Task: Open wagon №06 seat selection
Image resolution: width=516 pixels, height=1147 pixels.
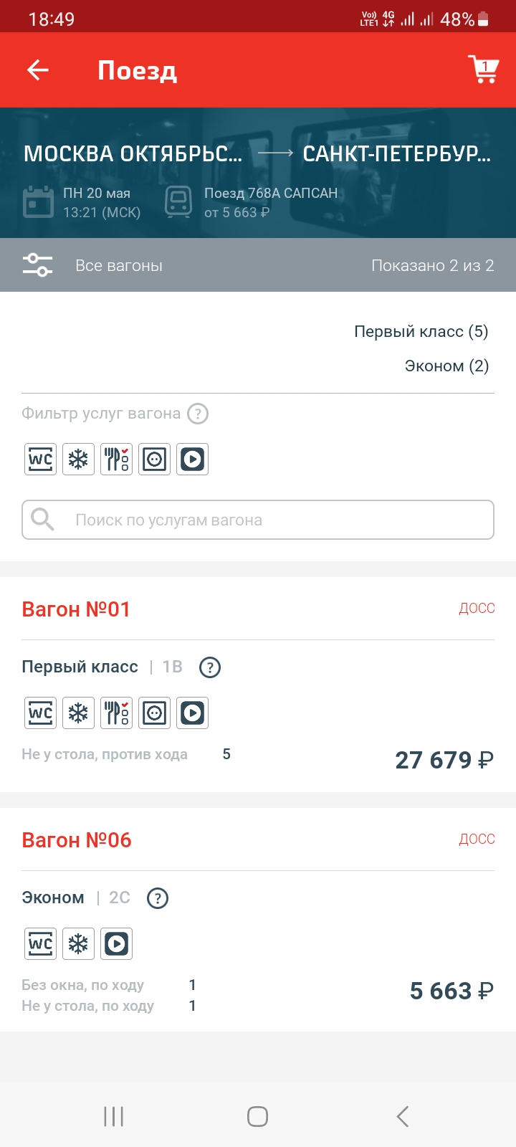Action: [x=77, y=840]
